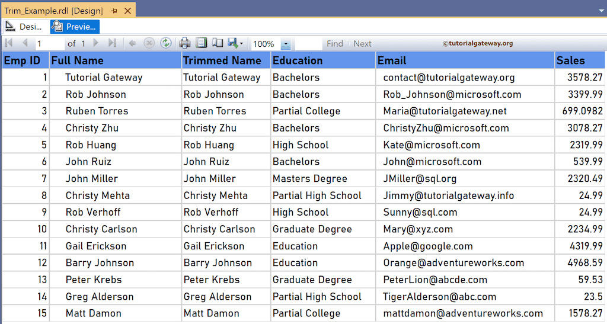607x324 pixels.
Task: Open the 100% zoom dropdown
Action: [x=286, y=44]
